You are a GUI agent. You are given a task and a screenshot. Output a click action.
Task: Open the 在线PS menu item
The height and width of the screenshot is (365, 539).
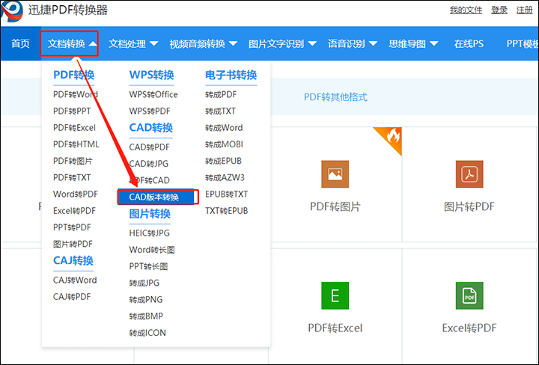tap(469, 43)
